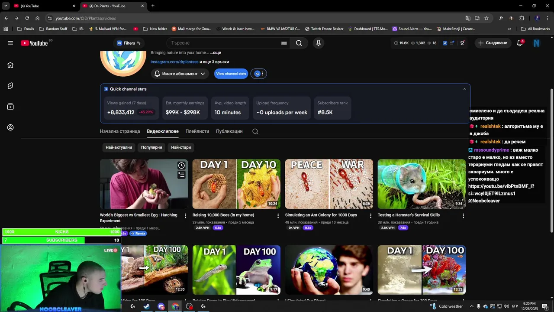Click the address bar URL
554x312 pixels.
click(x=86, y=18)
